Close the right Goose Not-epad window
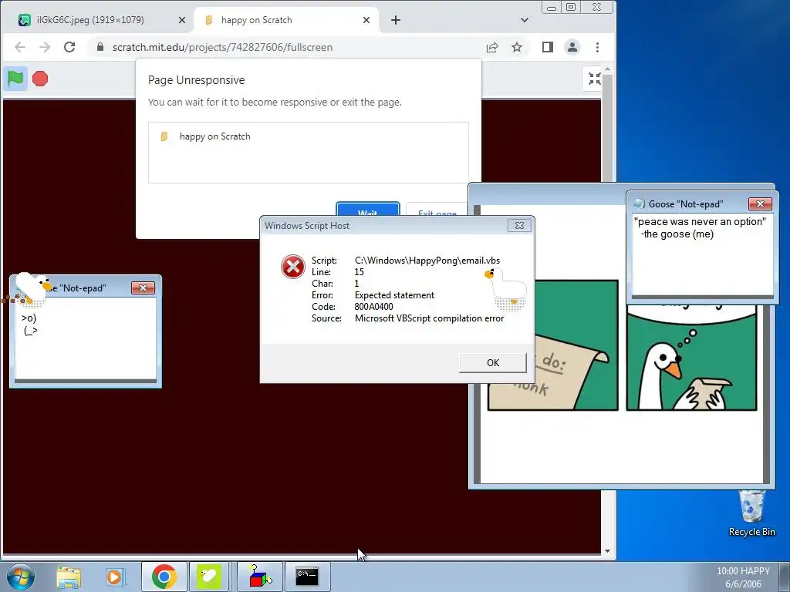 760,203
